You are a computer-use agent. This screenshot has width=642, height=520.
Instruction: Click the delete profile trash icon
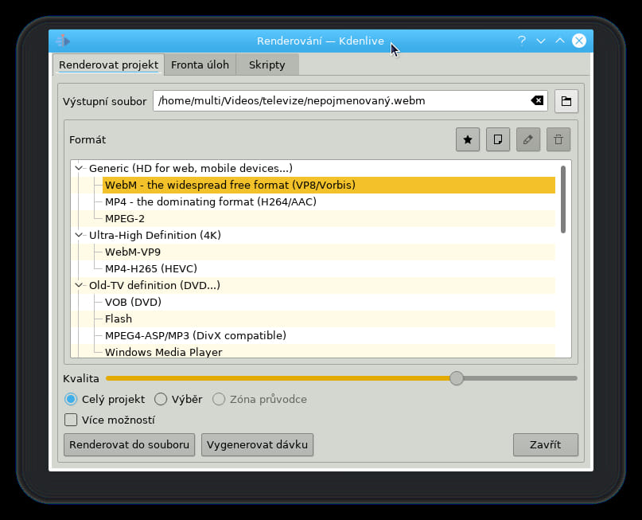(x=558, y=139)
